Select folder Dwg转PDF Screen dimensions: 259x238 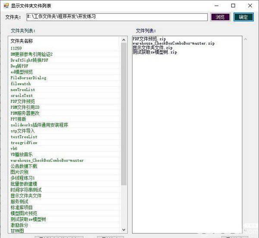(19, 66)
